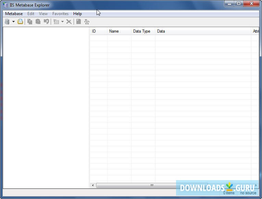Sort by the Data column header
The image size is (262, 199).
(203, 31)
